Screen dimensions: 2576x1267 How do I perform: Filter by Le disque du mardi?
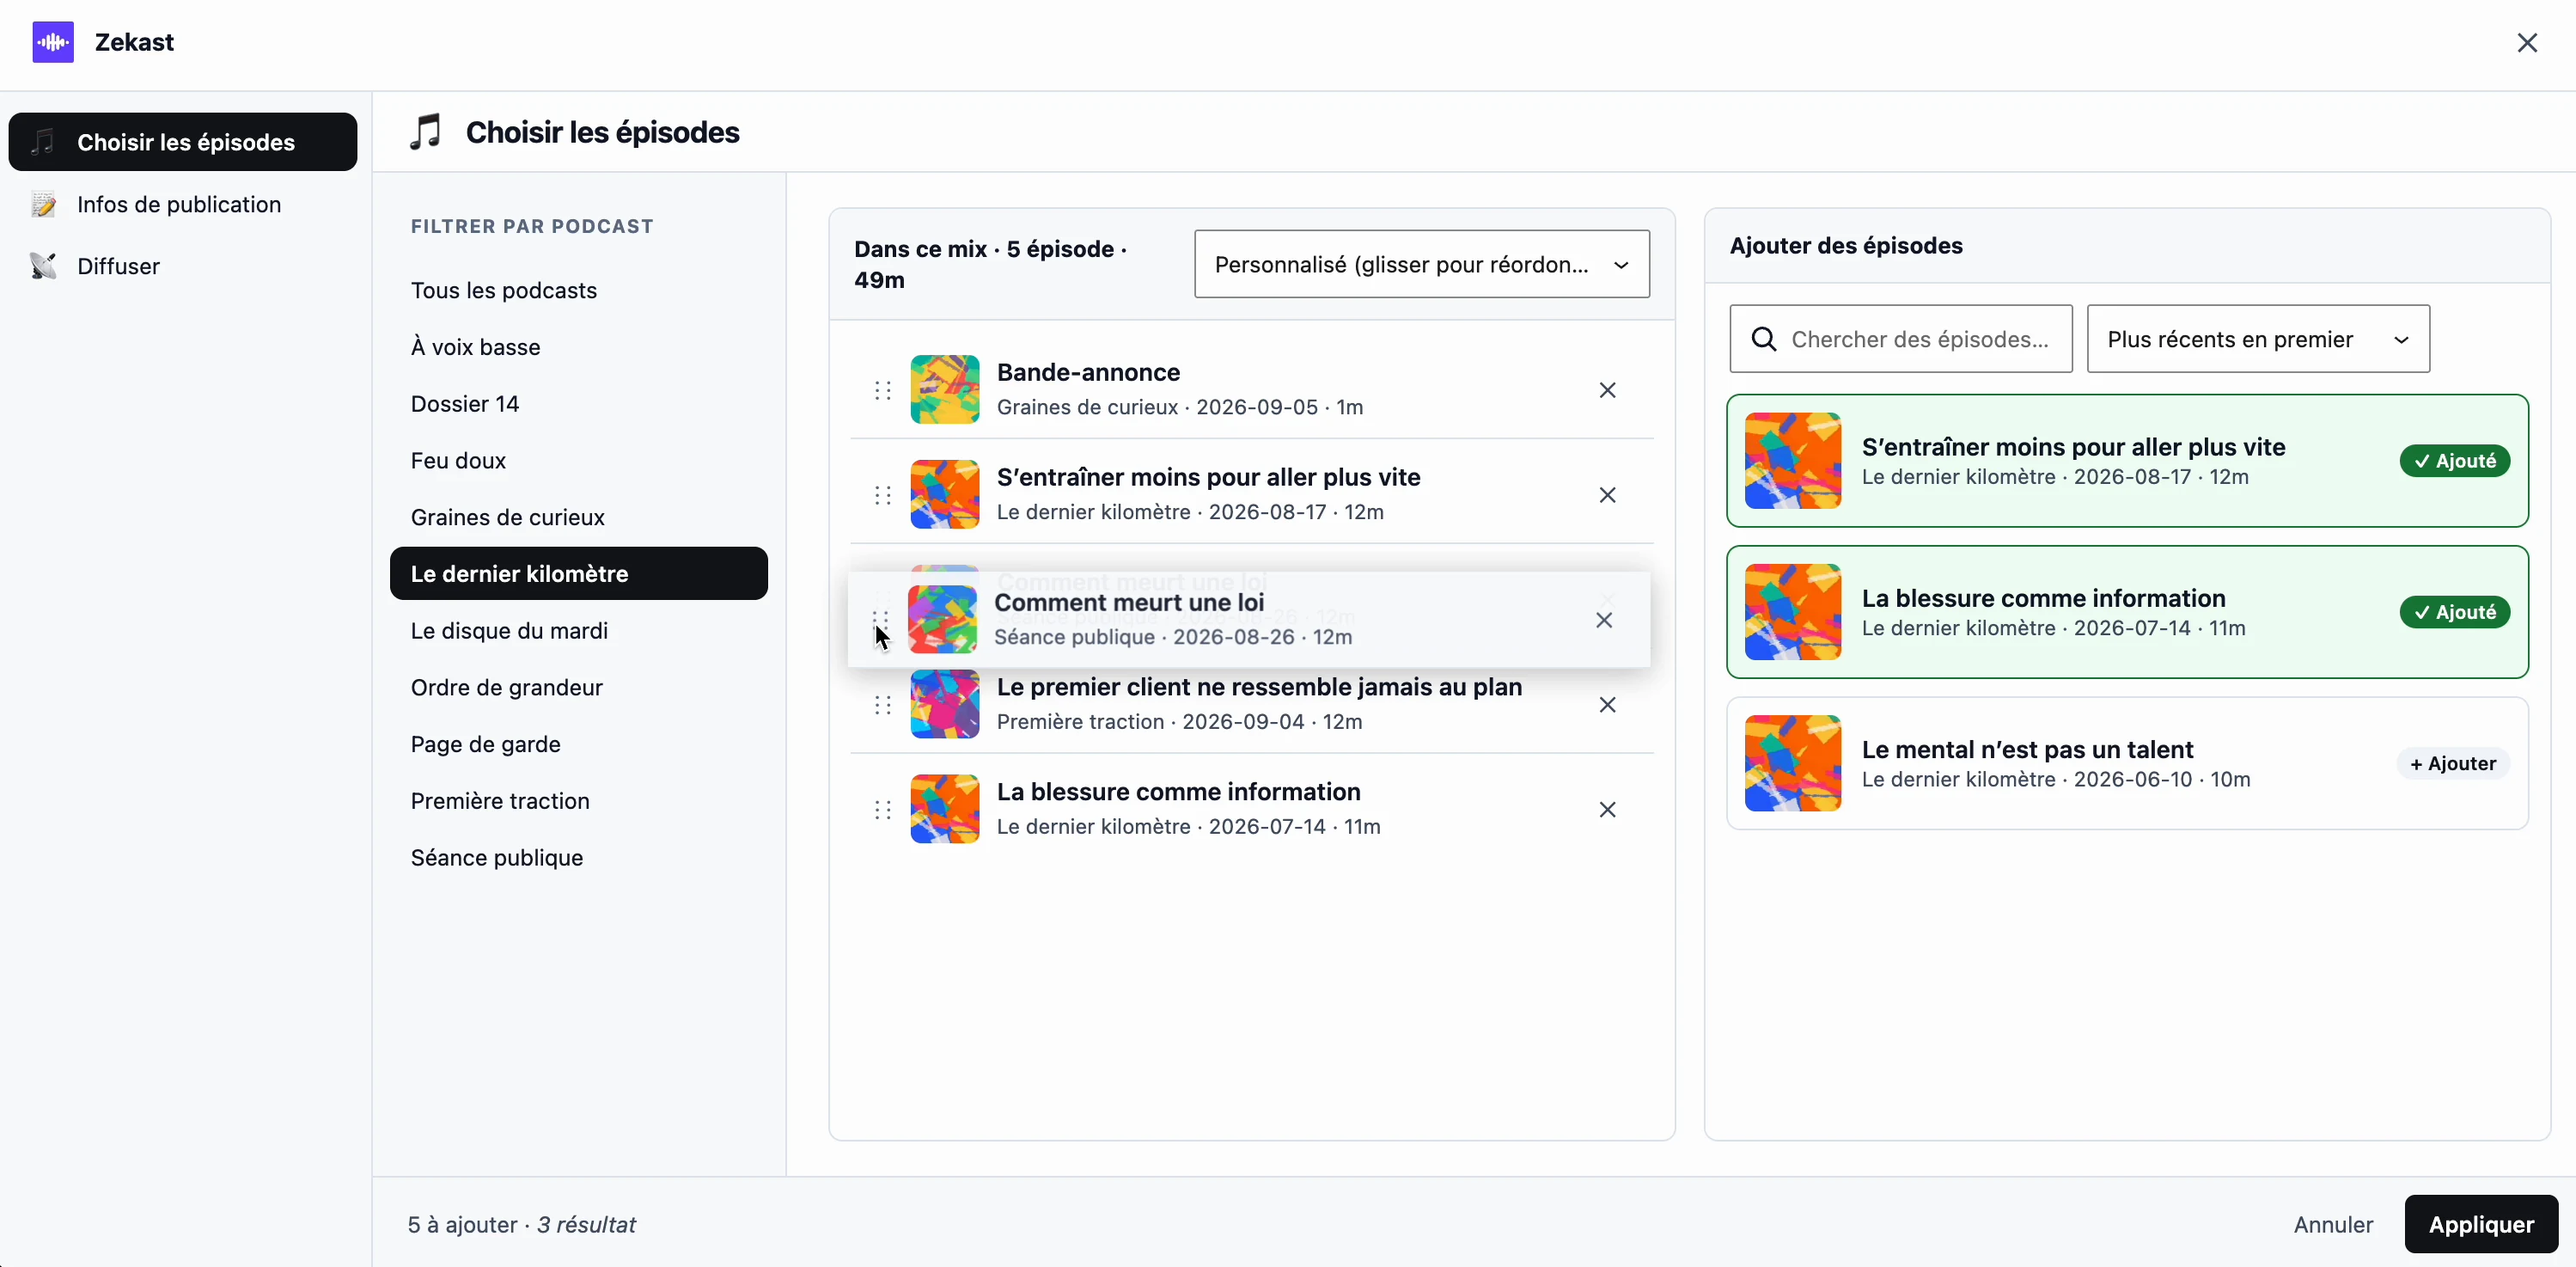point(579,631)
